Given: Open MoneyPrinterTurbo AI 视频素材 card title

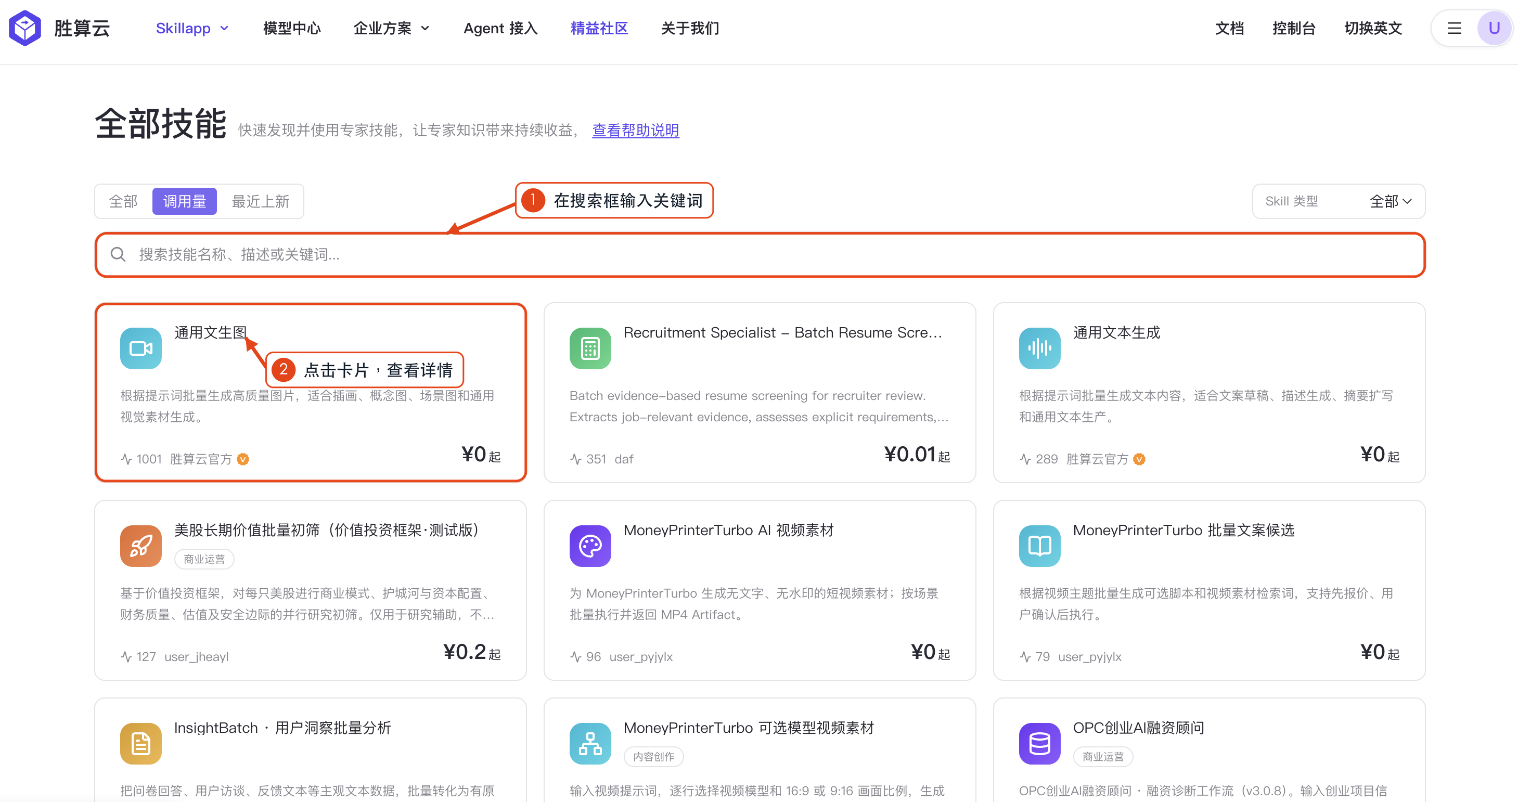Looking at the screenshot, I should (728, 530).
